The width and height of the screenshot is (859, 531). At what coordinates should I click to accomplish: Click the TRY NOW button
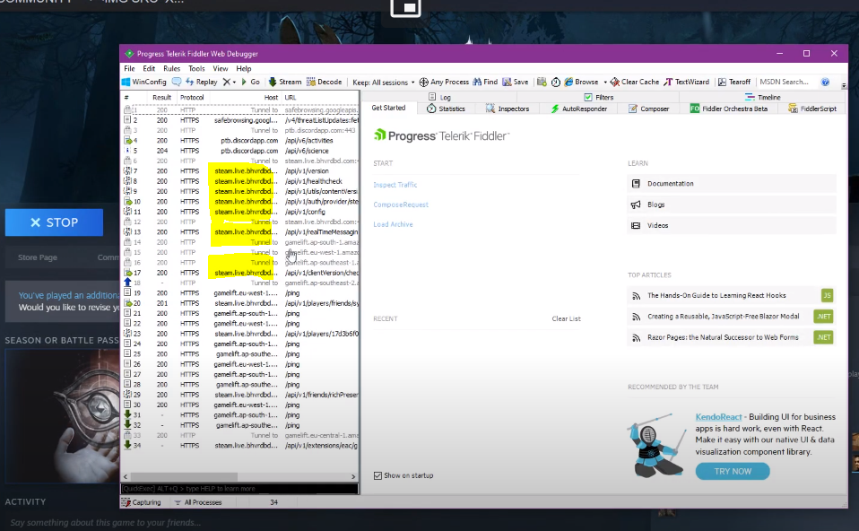(733, 471)
